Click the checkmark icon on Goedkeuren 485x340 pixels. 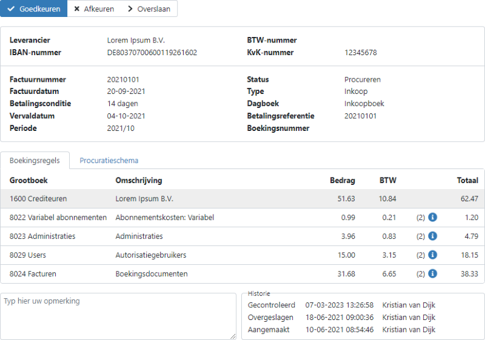point(11,9)
